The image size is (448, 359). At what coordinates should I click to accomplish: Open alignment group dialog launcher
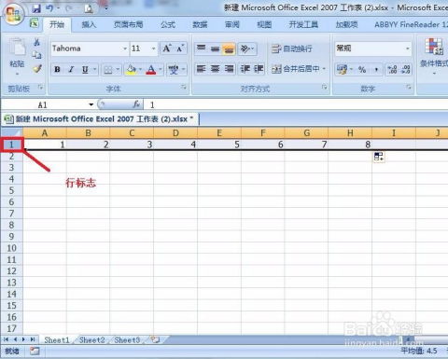(x=325, y=88)
